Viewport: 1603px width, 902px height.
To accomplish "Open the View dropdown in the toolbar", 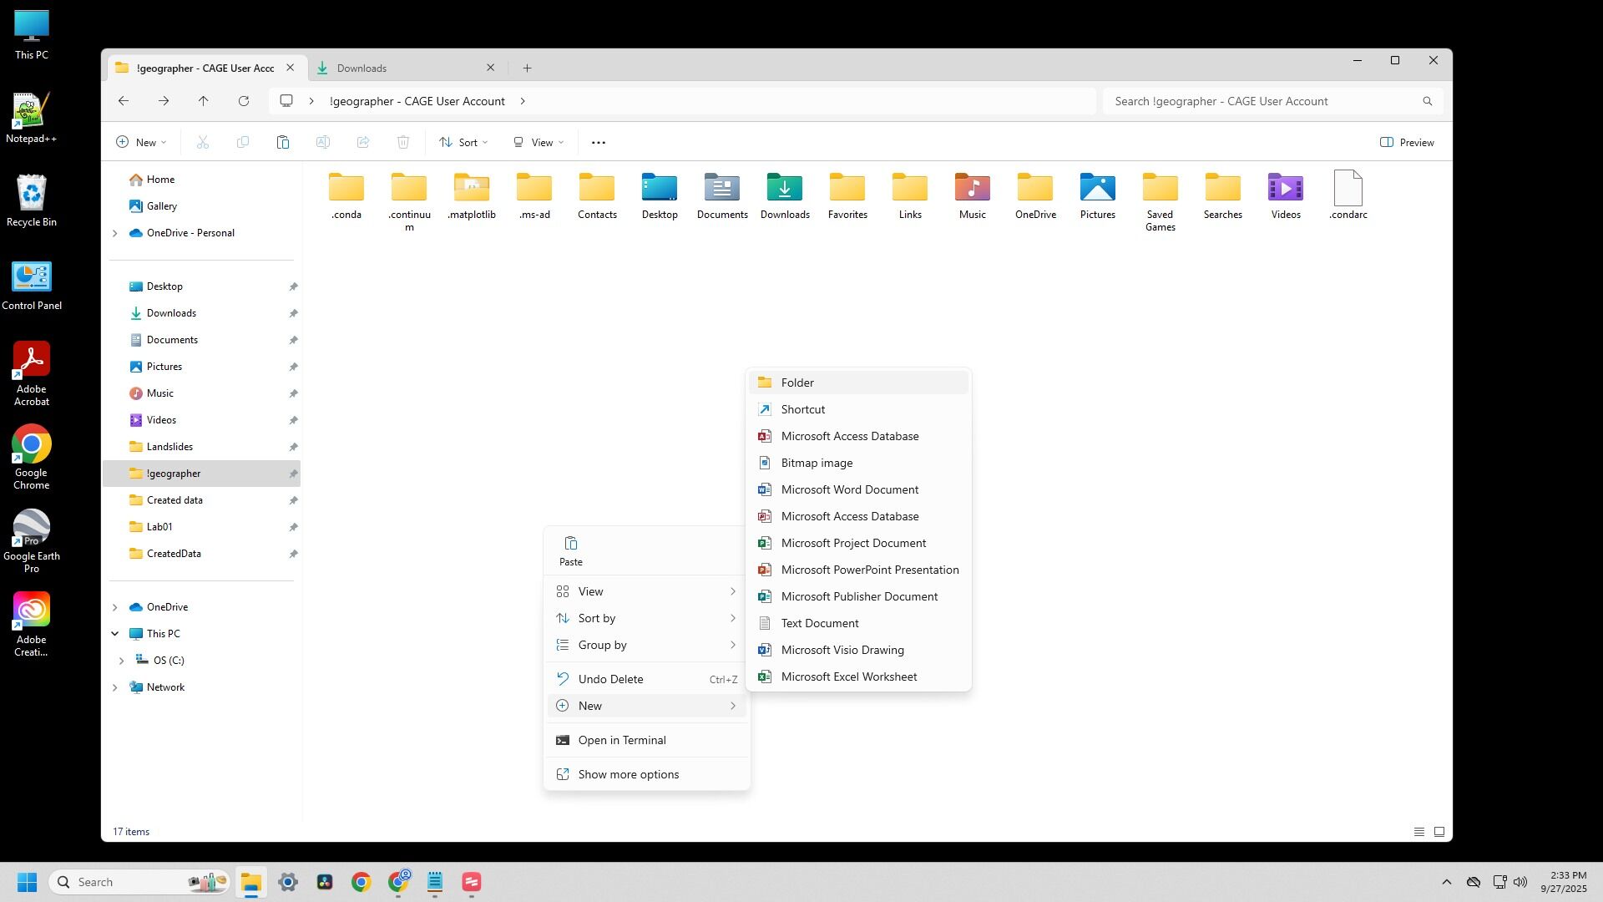I will point(539,143).
